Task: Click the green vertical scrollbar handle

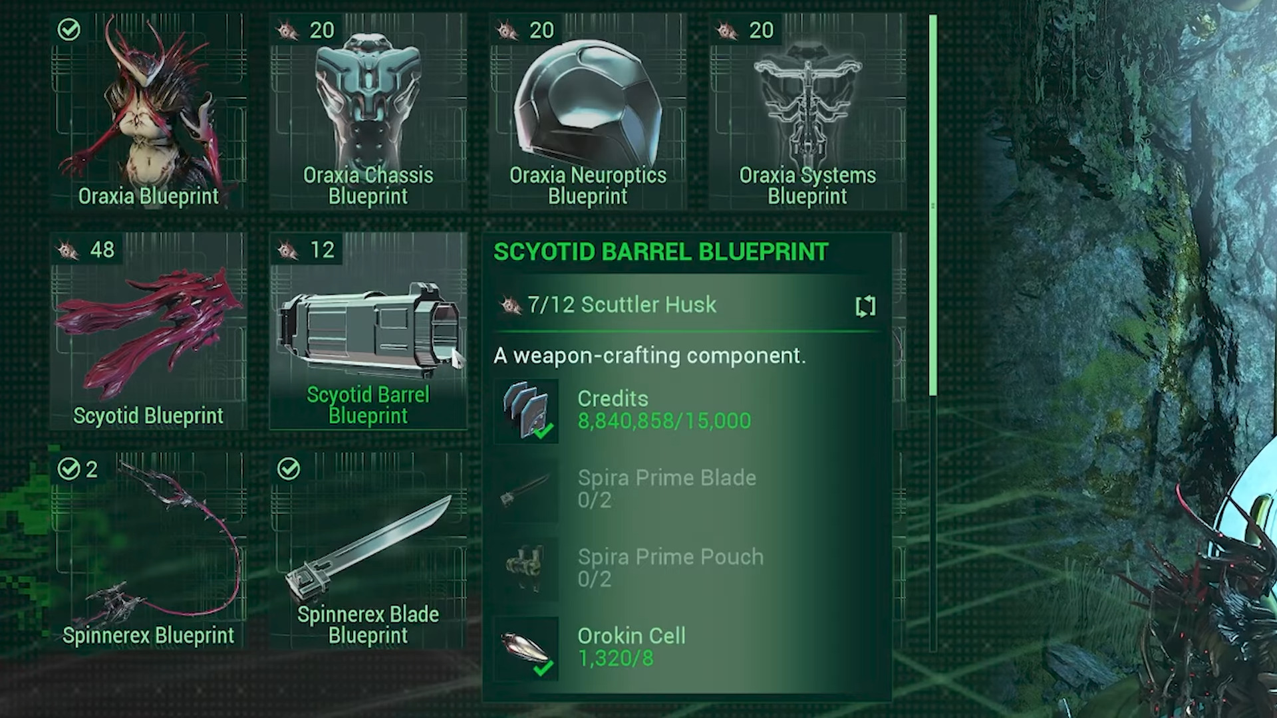Action: [x=933, y=205]
